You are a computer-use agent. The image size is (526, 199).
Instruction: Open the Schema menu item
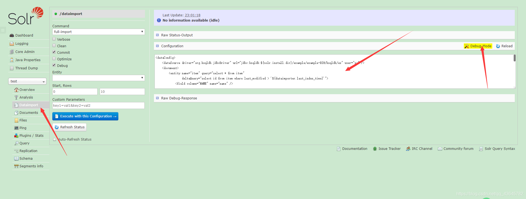point(31,159)
